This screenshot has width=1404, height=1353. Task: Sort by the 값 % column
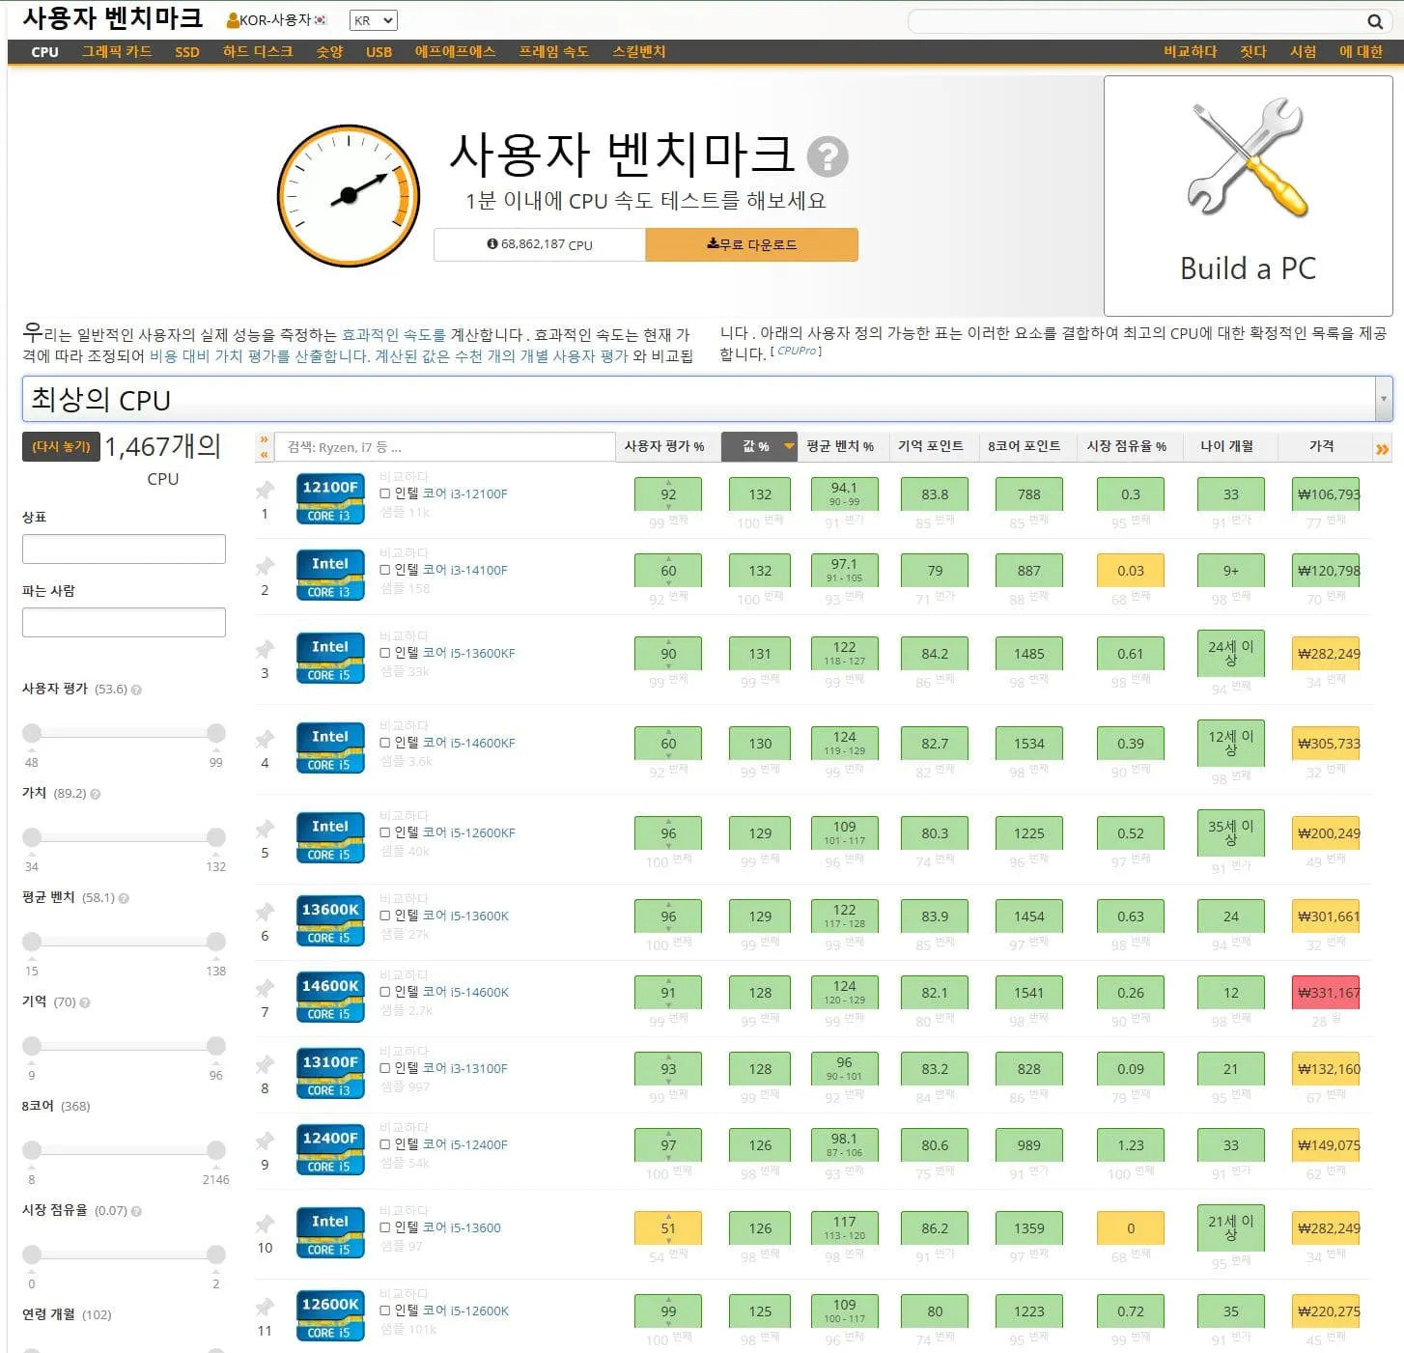pos(759,446)
